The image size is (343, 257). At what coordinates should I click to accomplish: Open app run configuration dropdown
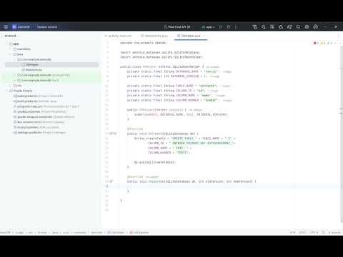209,27
